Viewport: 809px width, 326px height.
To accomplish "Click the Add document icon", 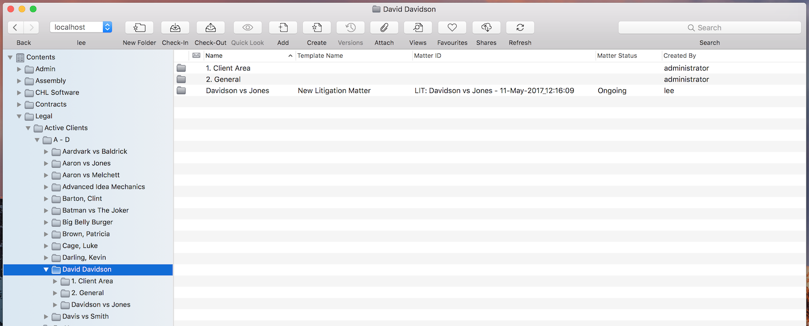I will point(283,27).
